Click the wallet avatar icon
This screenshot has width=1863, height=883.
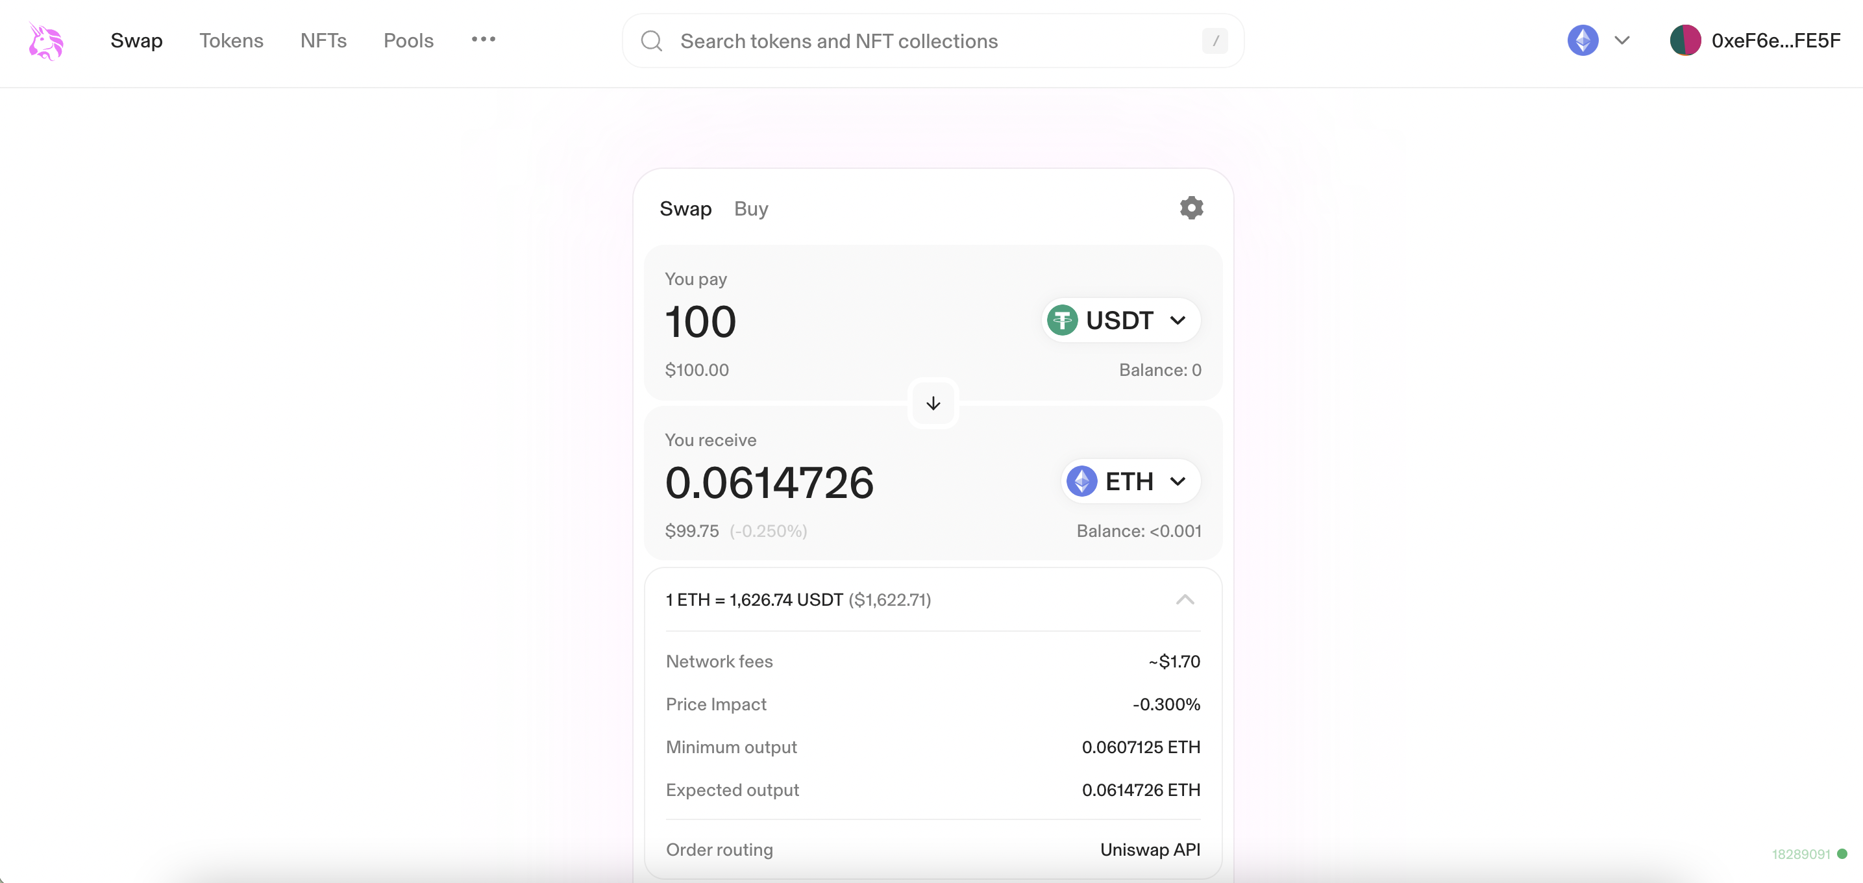(x=1684, y=40)
